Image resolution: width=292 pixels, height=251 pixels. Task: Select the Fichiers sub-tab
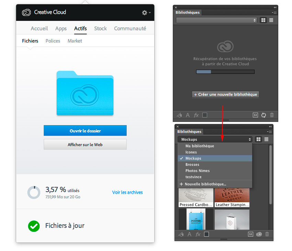point(30,41)
